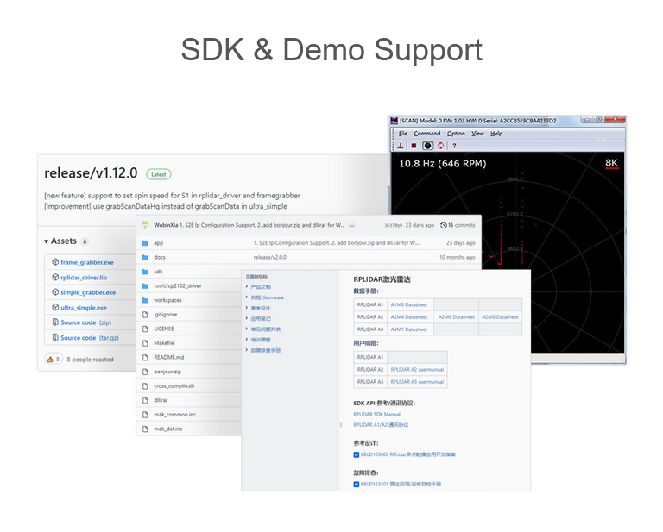The image size is (663, 532).
Task: Click the folder icon for sdk
Action: 145,272
